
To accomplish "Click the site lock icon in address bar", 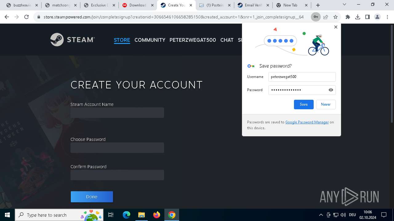I will [39, 17].
